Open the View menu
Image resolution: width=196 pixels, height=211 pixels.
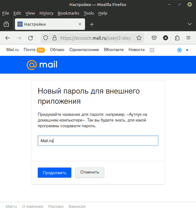(x=30, y=13)
